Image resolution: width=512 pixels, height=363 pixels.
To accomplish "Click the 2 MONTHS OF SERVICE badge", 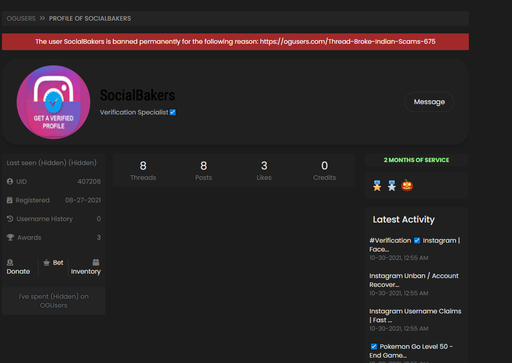I will pos(416,160).
